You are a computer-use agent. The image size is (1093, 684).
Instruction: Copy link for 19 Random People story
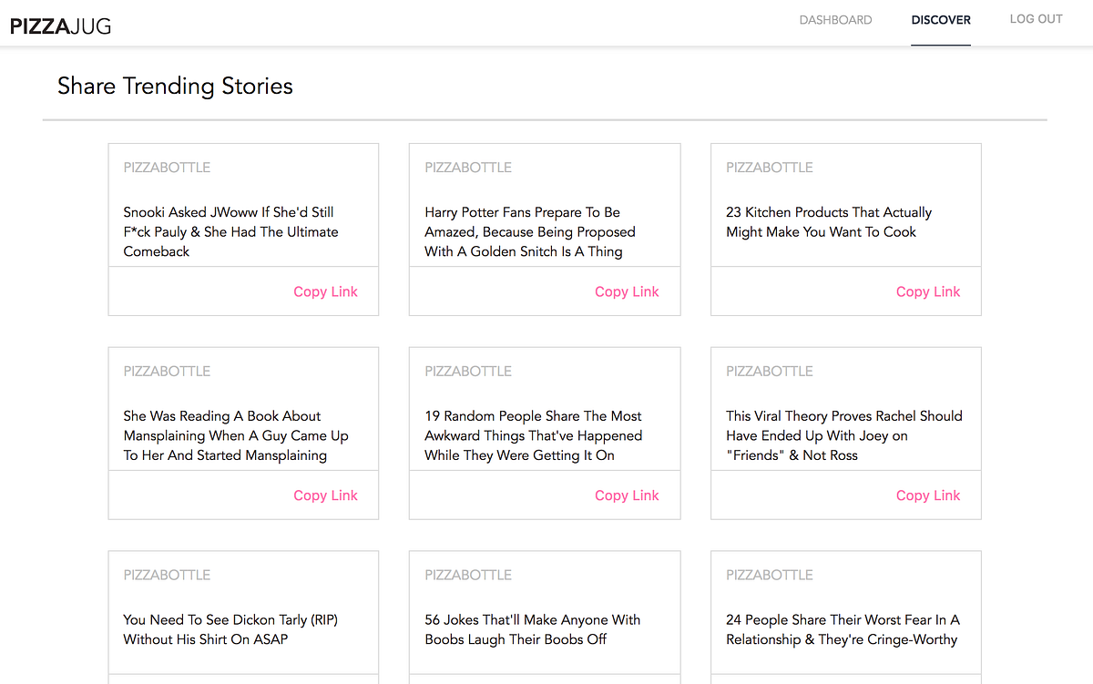(627, 495)
